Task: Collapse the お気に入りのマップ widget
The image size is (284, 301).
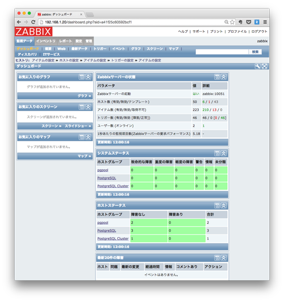Action: click(88, 137)
